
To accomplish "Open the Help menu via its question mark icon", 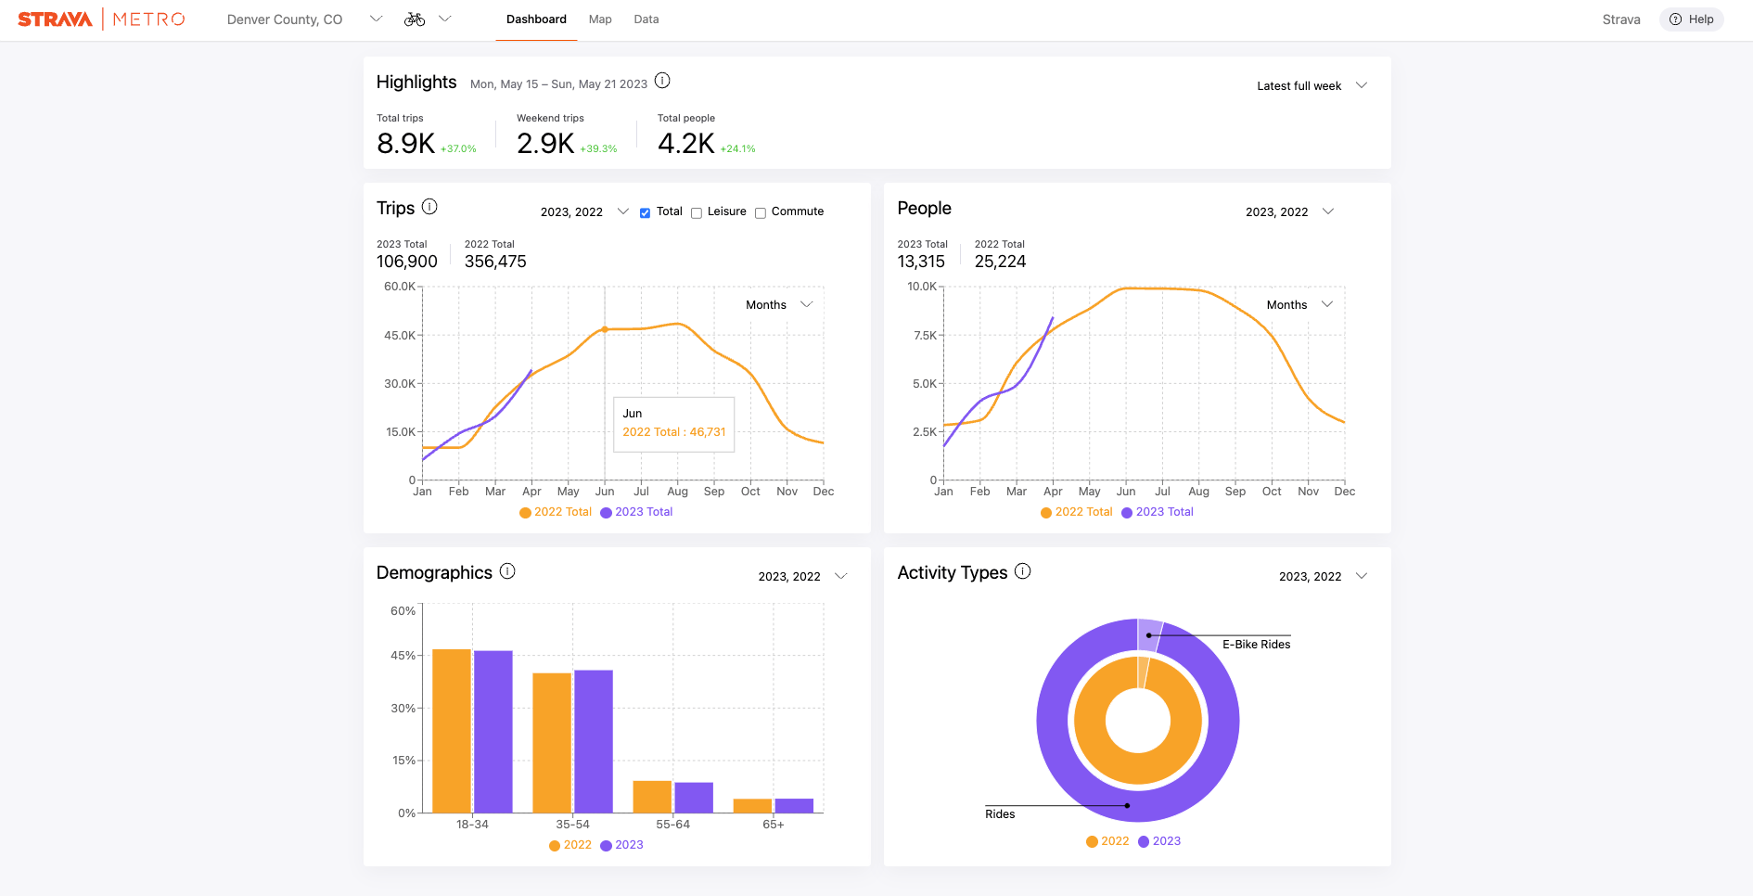I will [1675, 19].
